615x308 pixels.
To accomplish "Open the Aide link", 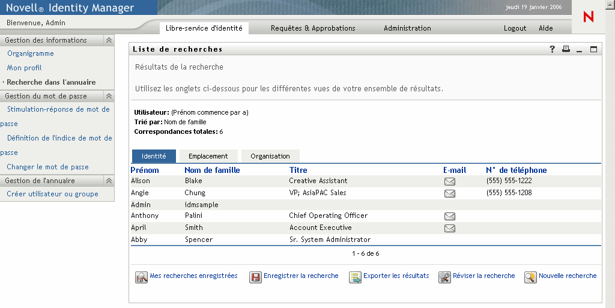I will pyautogui.click(x=545, y=28).
